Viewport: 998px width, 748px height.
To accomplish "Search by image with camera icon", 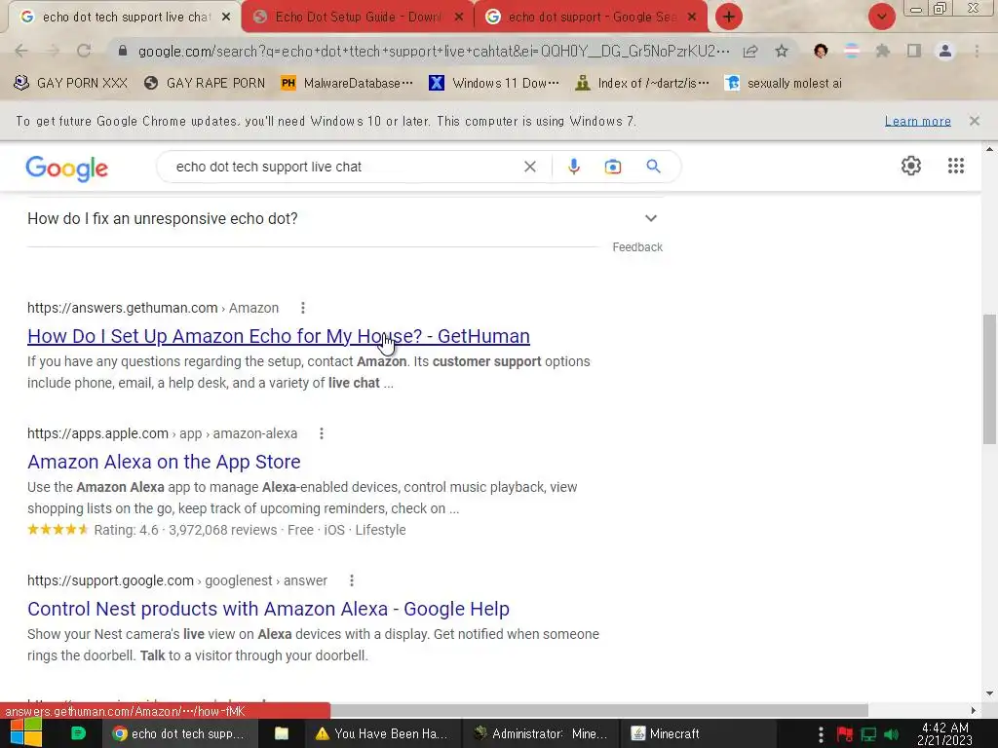I will pyautogui.click(x=612, y=167).
